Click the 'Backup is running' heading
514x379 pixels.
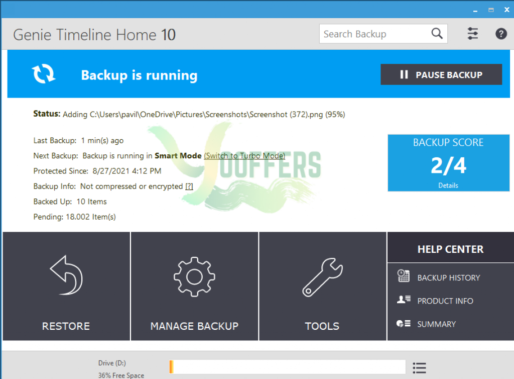click(x=139, y=75)
